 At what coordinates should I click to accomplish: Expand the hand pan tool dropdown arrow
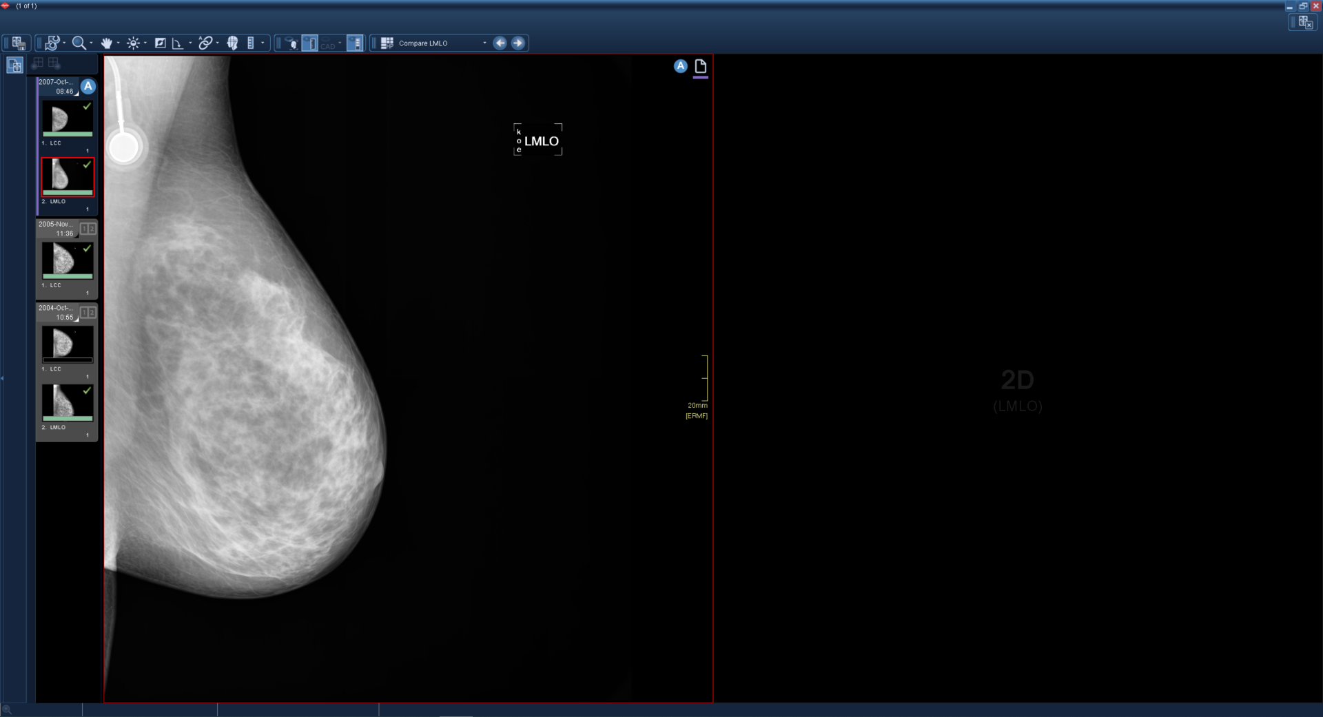[118, 43]
